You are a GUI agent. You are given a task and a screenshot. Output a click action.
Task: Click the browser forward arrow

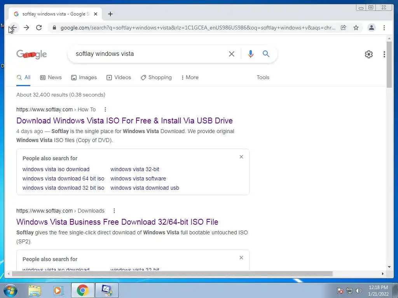26,28
